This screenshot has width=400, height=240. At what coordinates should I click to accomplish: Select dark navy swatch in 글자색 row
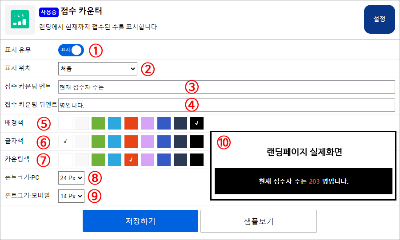point(180,142)
